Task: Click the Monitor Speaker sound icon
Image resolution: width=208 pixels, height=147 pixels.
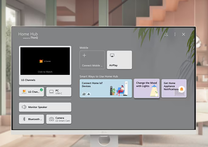Action: coord(24,107)
